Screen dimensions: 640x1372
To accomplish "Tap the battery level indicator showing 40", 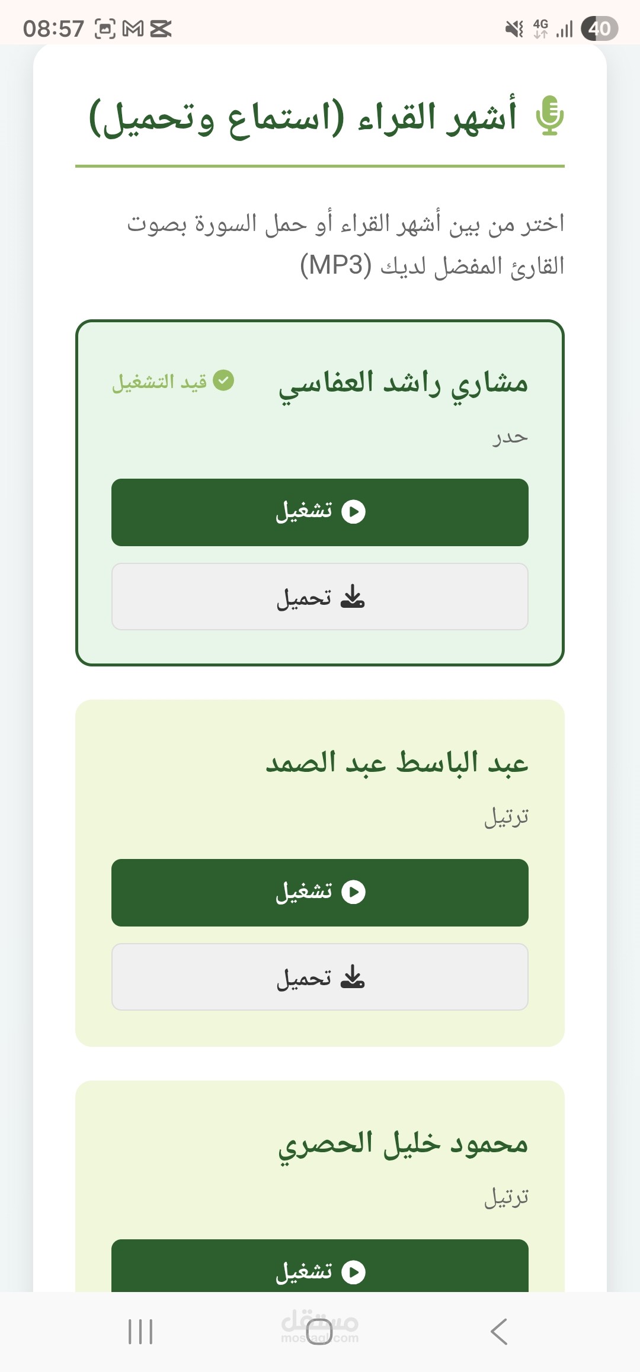I will coord(599,28).
